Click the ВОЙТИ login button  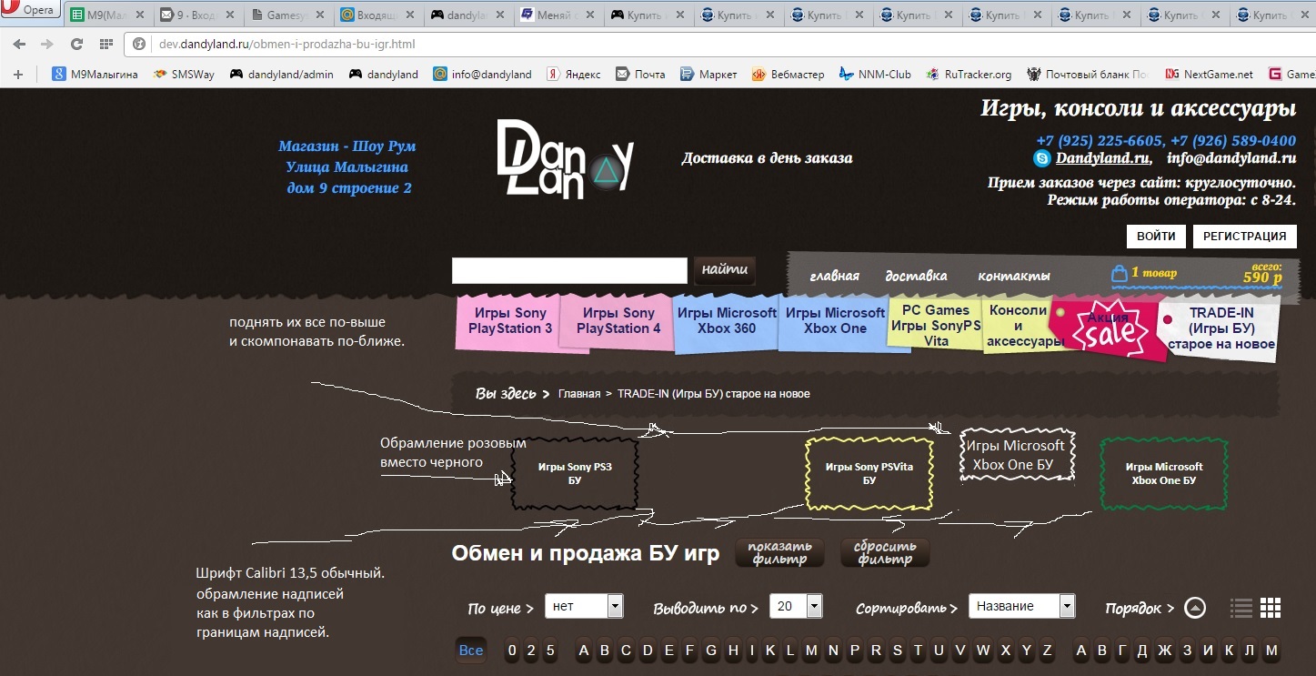(x=1156, y=236)
